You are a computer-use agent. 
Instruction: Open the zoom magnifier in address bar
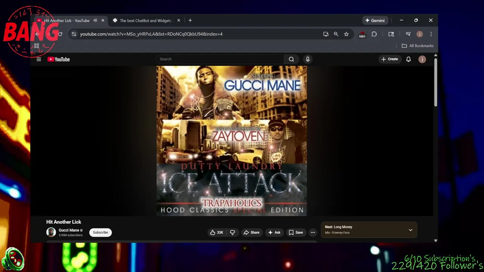336,34
